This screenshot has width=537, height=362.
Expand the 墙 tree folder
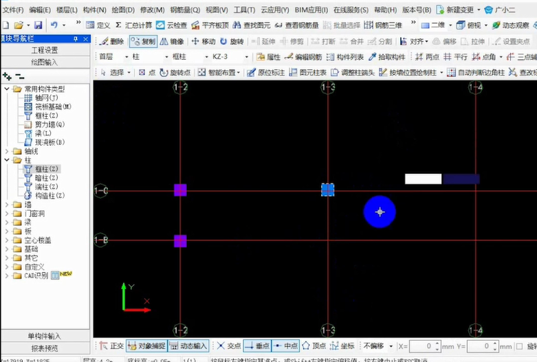(x=6, y=204)
